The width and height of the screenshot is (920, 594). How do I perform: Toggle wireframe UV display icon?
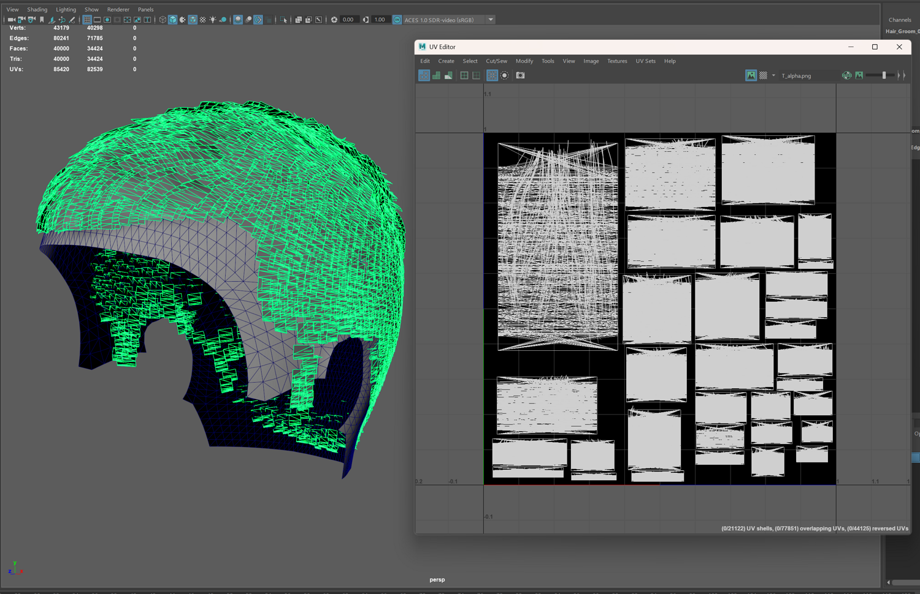[x=424, y=75]
